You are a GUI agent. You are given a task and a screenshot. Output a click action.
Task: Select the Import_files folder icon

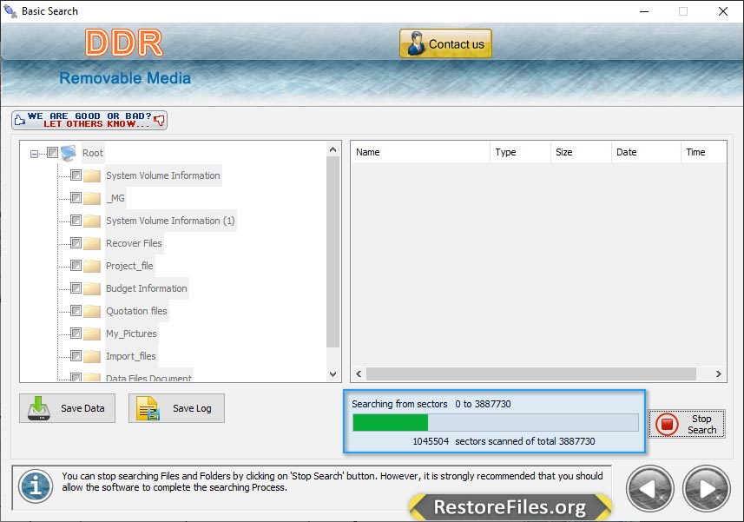pyautogui.click(x=92, y=357)
